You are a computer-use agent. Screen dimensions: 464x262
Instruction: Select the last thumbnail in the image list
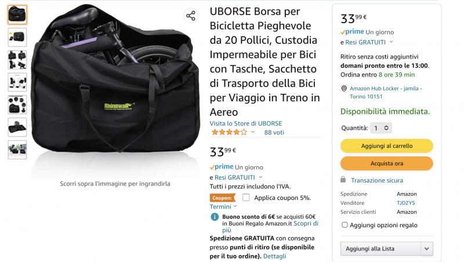tap(17, 150)
